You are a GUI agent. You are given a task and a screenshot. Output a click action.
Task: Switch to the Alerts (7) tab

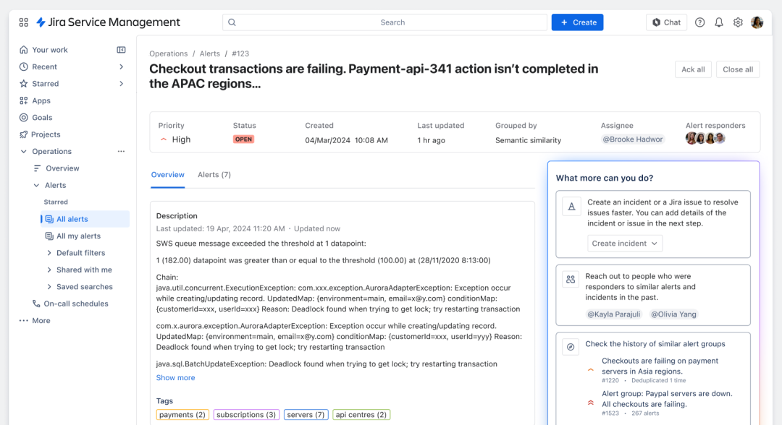tap(214, 175)
